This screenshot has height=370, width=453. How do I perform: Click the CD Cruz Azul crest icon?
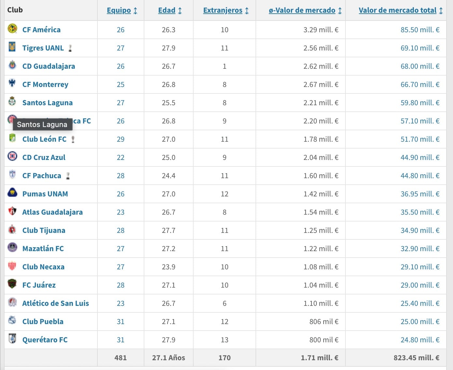point(12,157)
